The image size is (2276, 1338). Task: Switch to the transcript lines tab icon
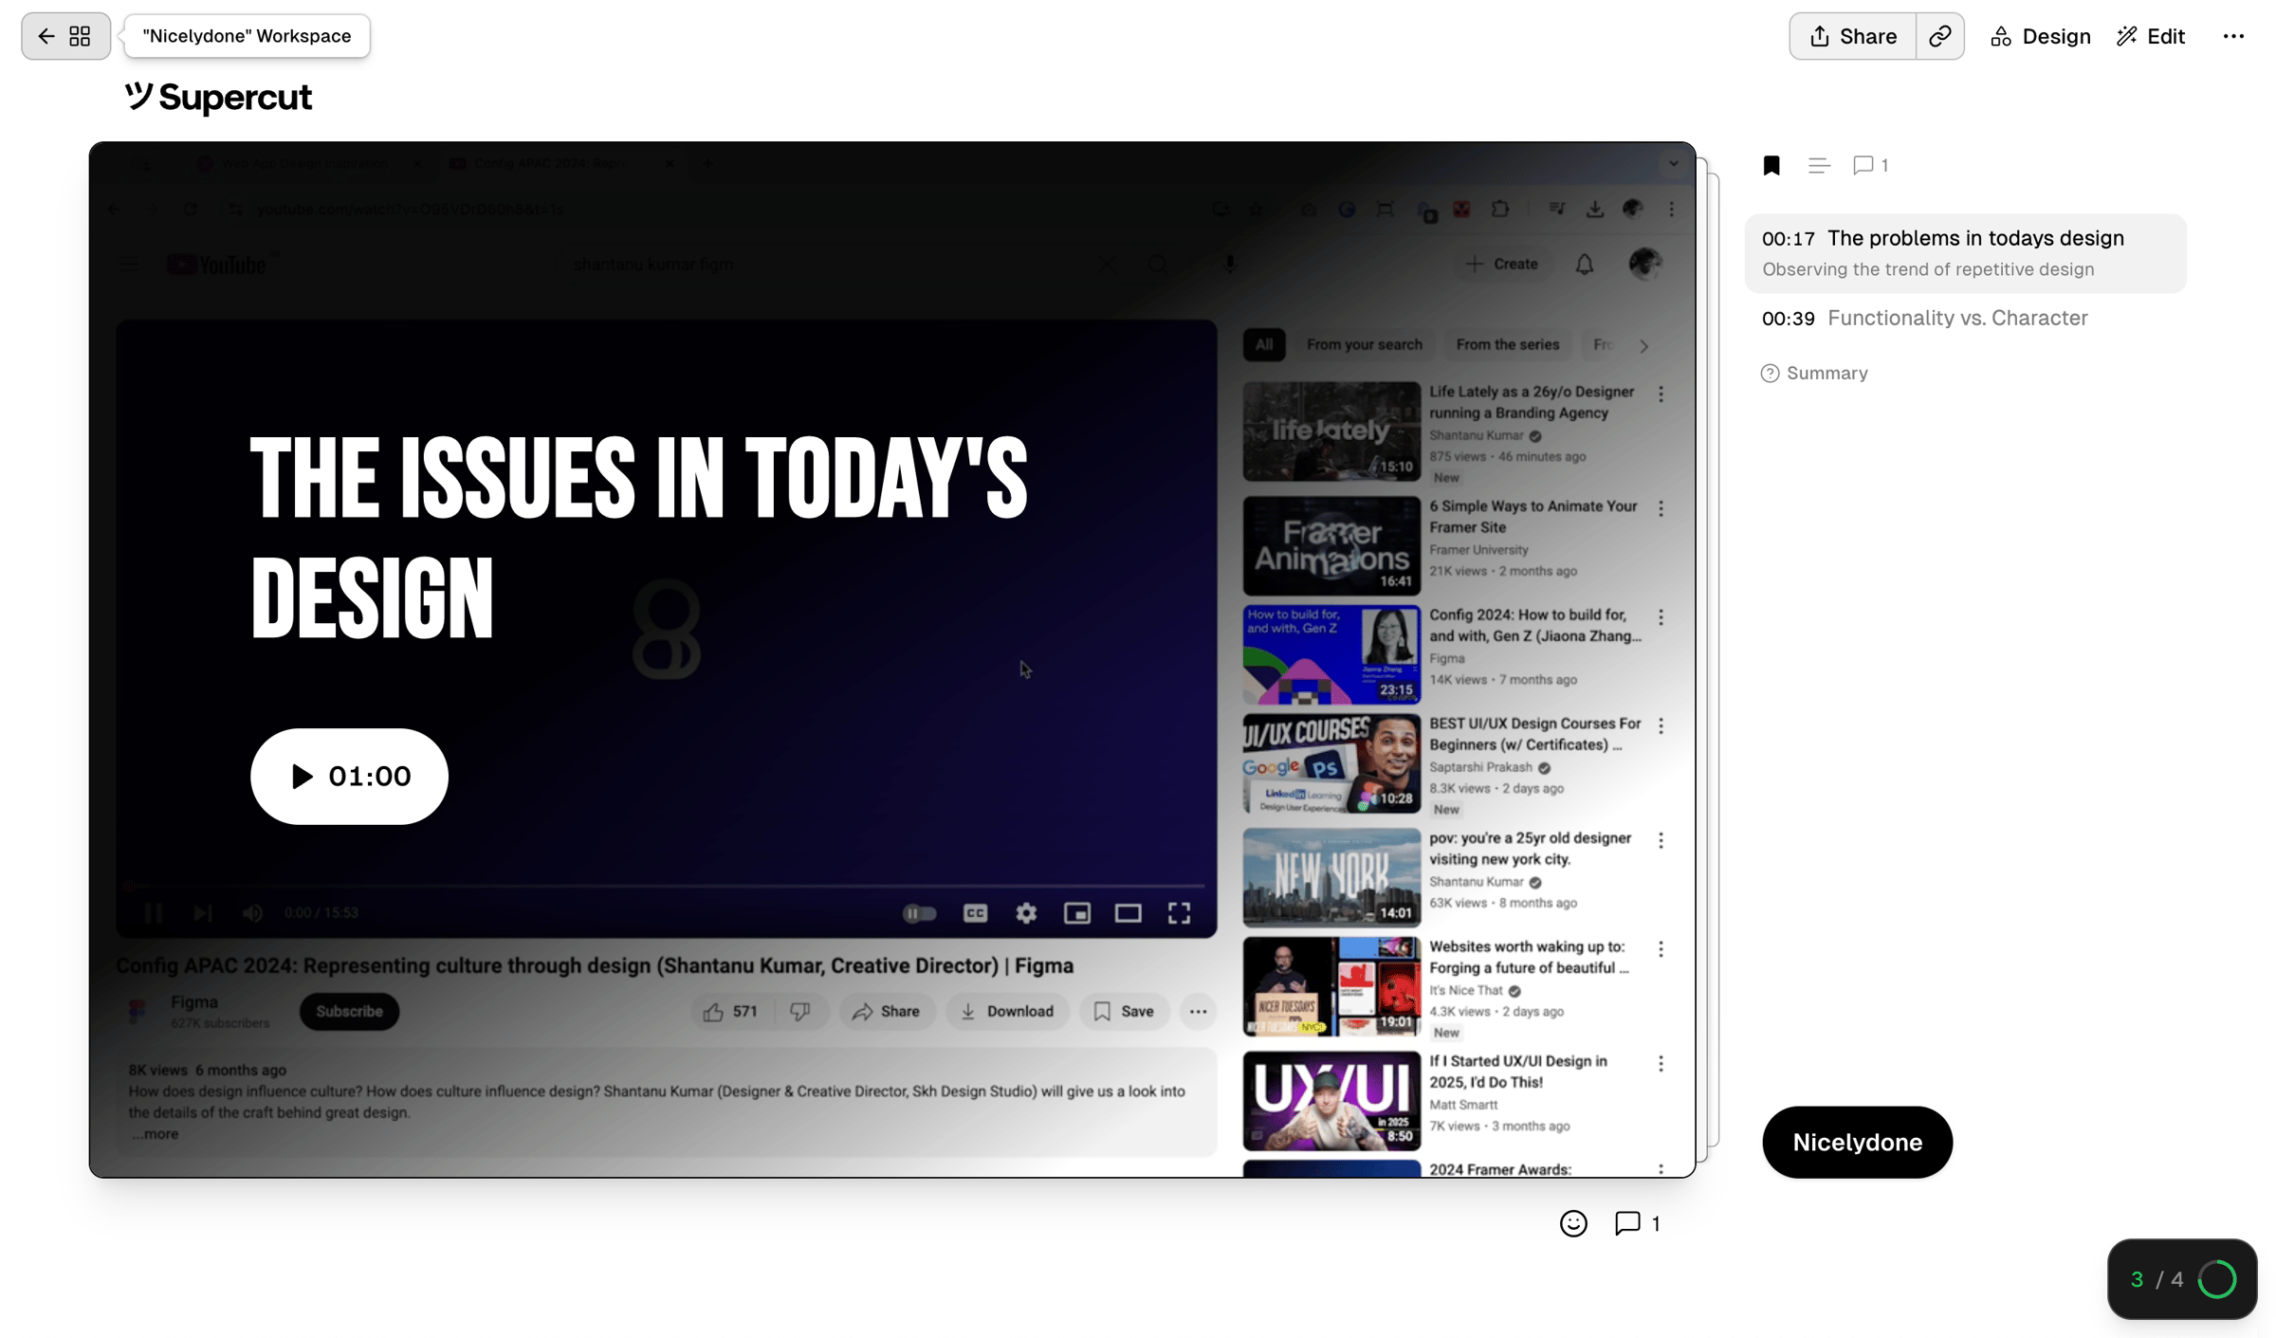(1819, 166)
